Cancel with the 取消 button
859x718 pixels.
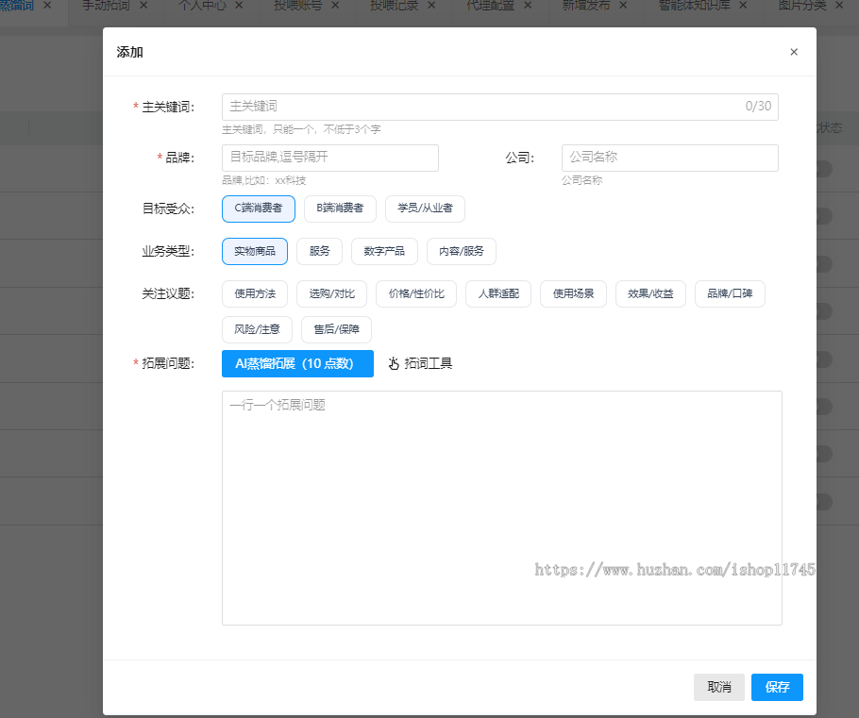pyautogui.click(x=718, y=687)
